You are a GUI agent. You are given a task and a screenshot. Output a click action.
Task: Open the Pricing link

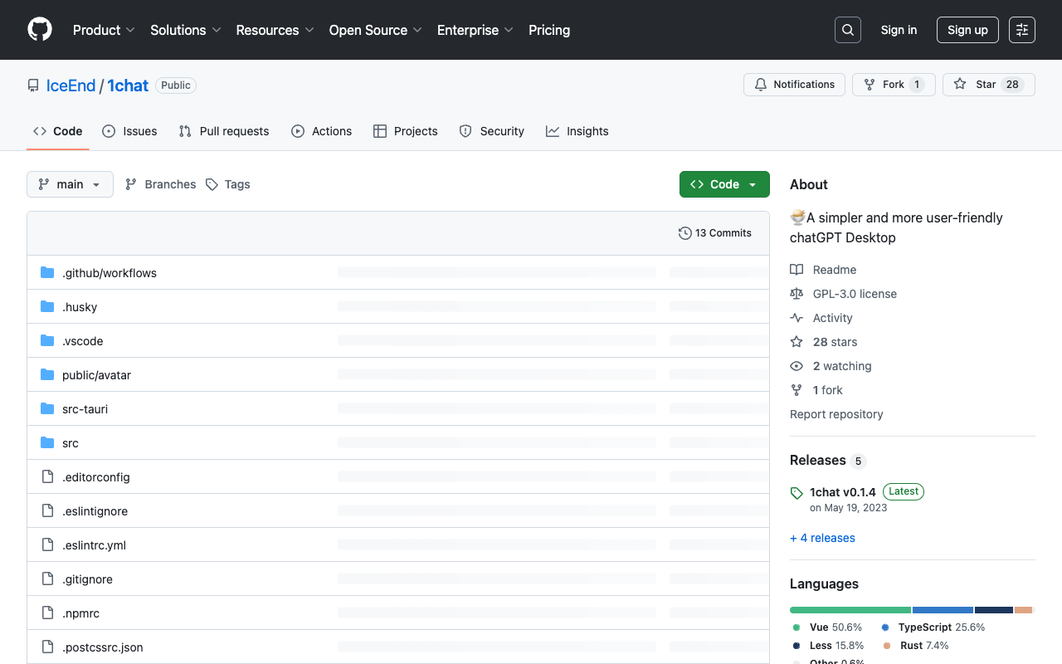[549, 30]
